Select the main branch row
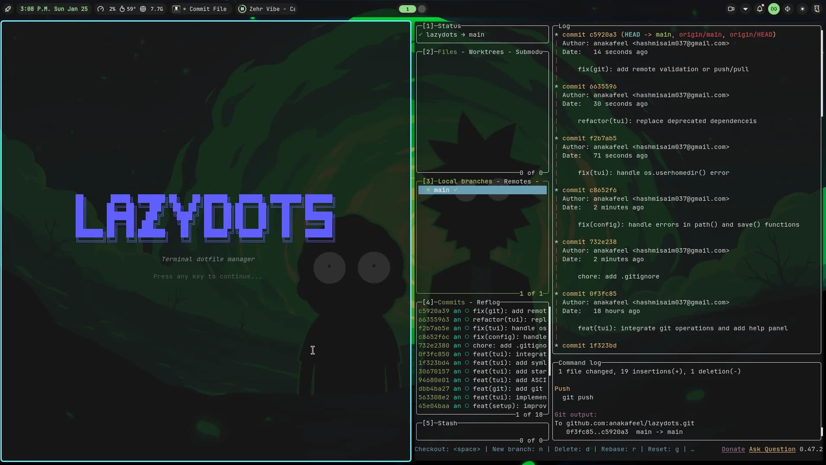The image size is (826, 465). [482, 190]
